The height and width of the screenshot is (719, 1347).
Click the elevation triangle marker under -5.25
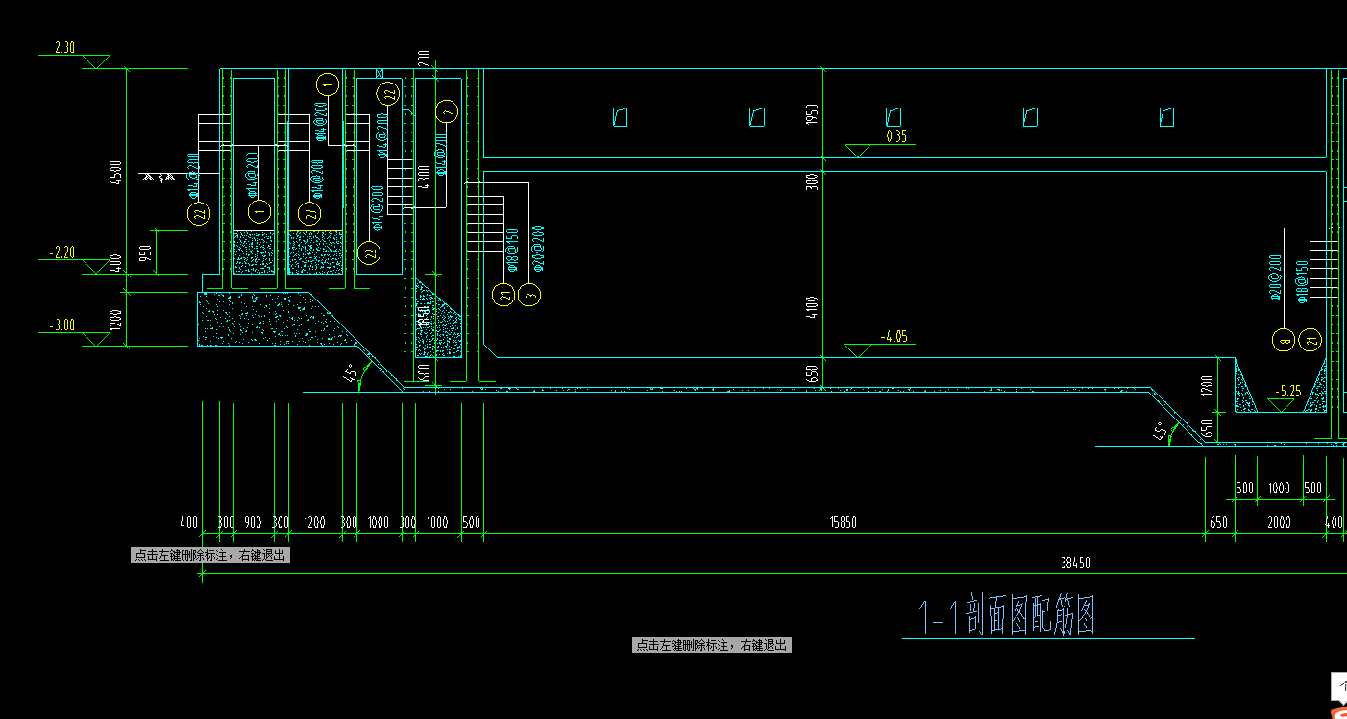(x=1280, y=406)
